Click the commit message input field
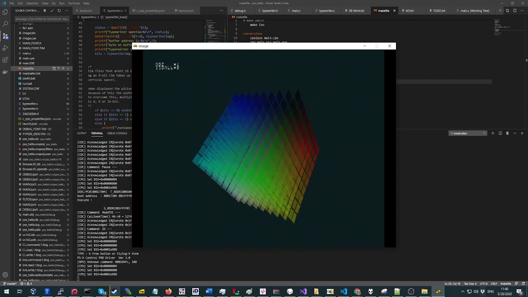This screenshot has height=297, width=528. click(x=42, y=19)
